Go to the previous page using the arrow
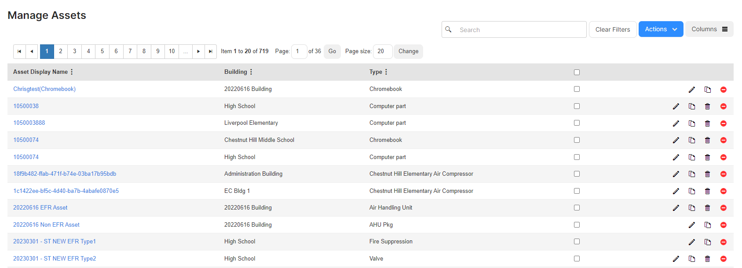The image size is (742, 268). click(32, 51)
